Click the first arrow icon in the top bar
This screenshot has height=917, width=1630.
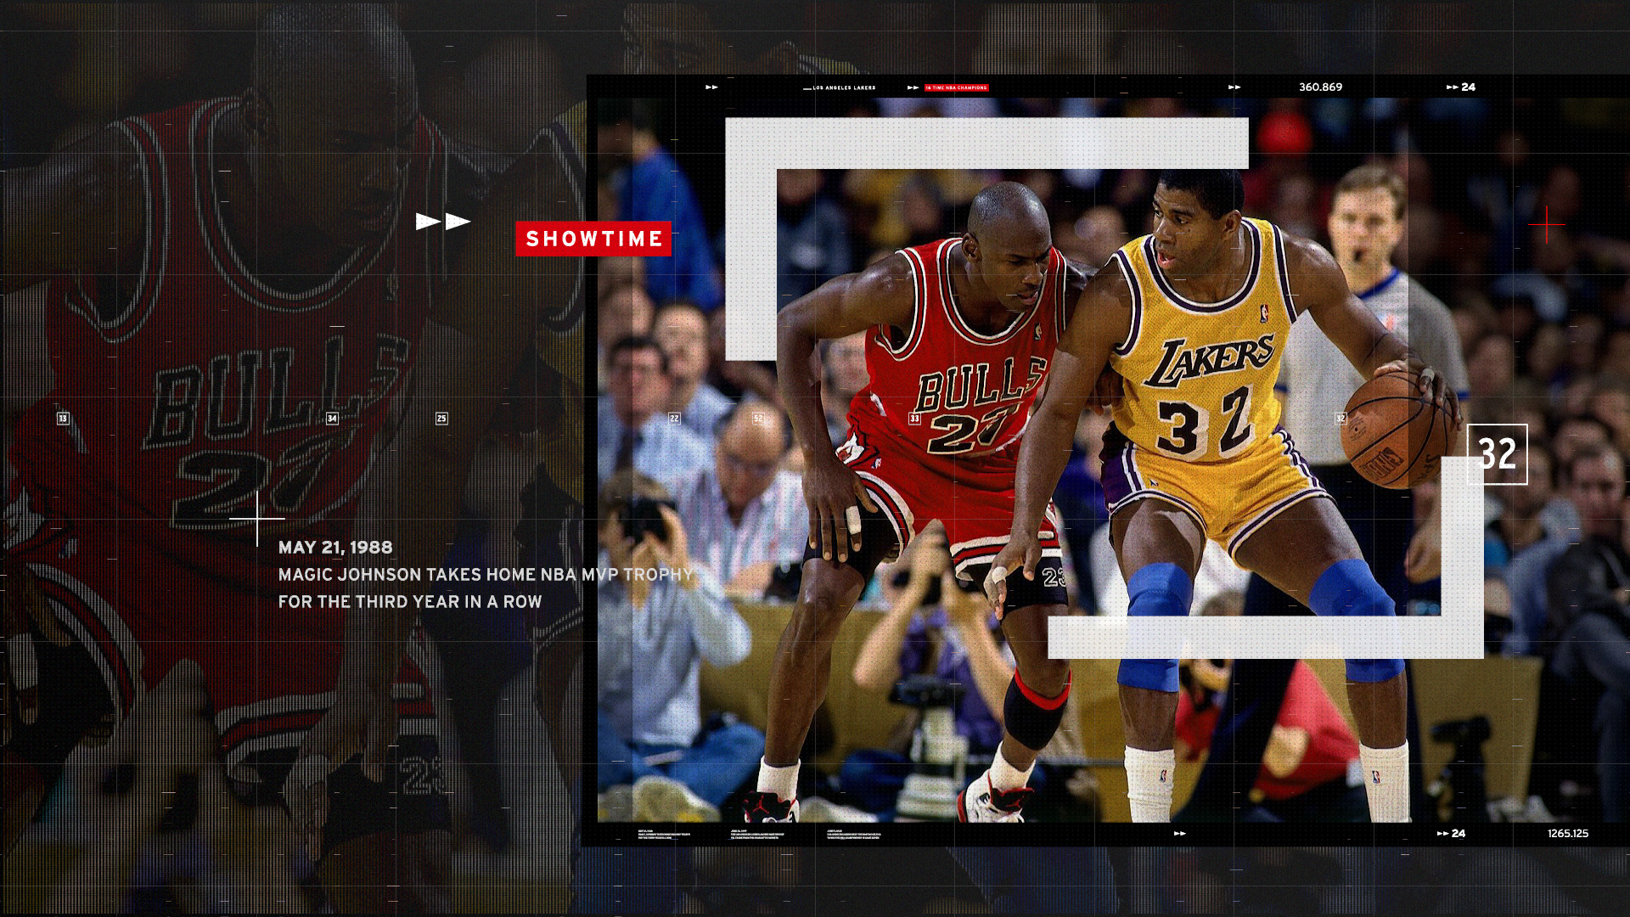tap(711, 87)
